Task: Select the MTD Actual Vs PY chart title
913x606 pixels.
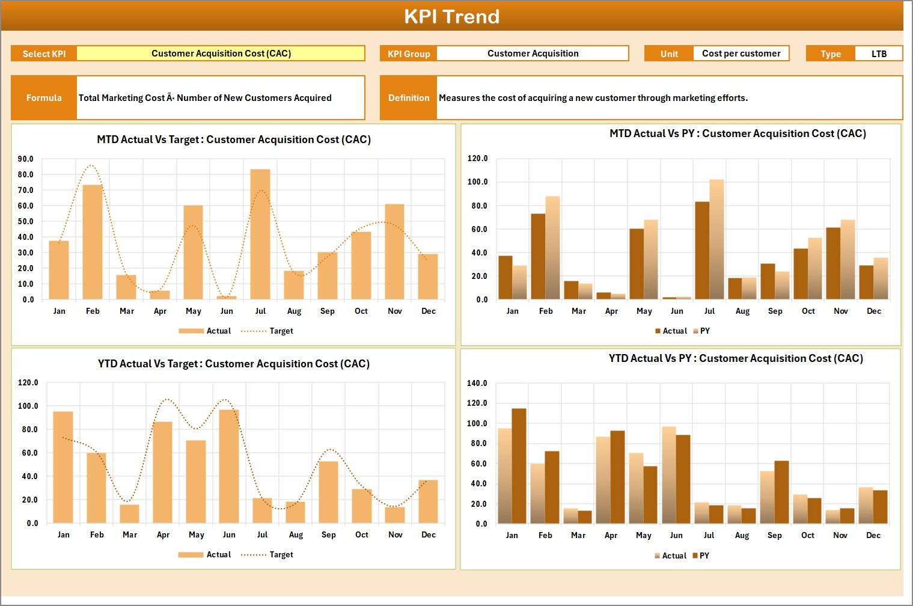Action: [x=737, y=133]
